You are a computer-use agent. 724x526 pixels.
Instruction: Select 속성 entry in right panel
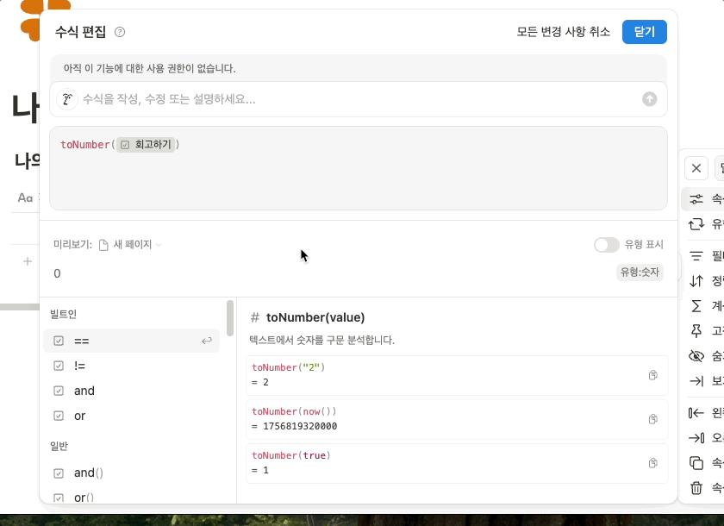[698, 198]
